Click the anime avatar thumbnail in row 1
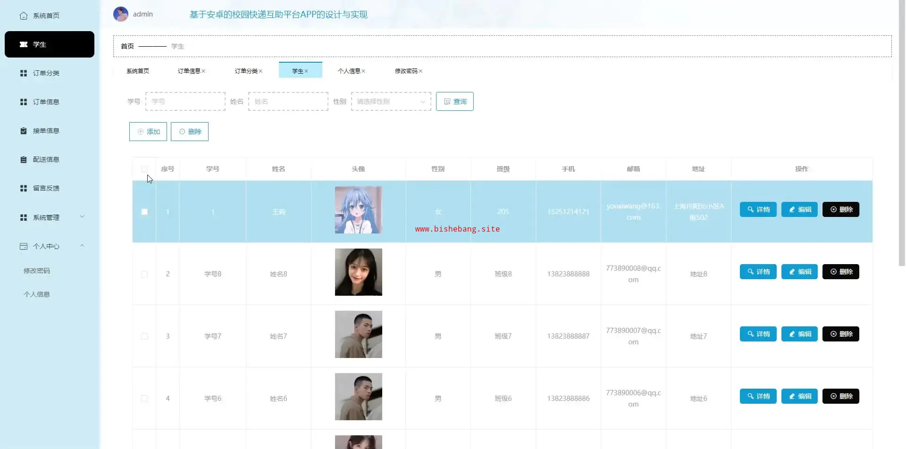 [x=359, y=210]
